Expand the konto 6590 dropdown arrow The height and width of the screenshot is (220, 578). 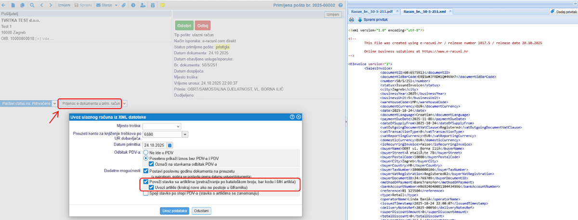(185, 135)
